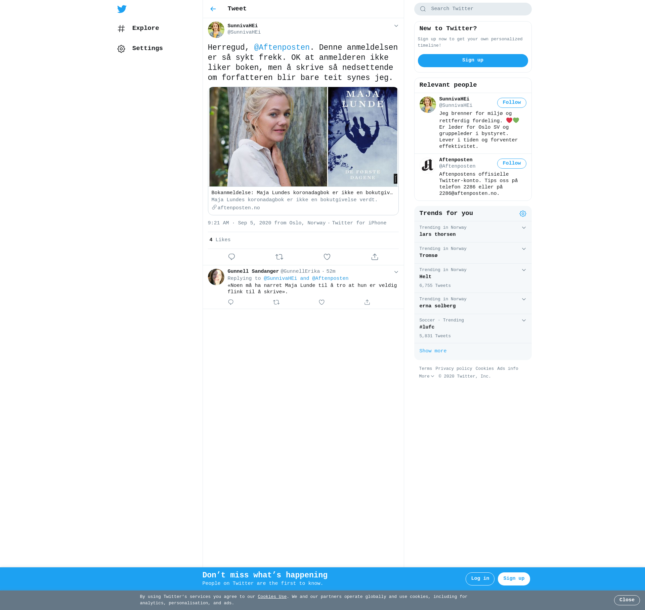This screenshot has width=645, height=610.
Task: Follow Aftenposten in Relevant people
Action: tap(512, 164)
